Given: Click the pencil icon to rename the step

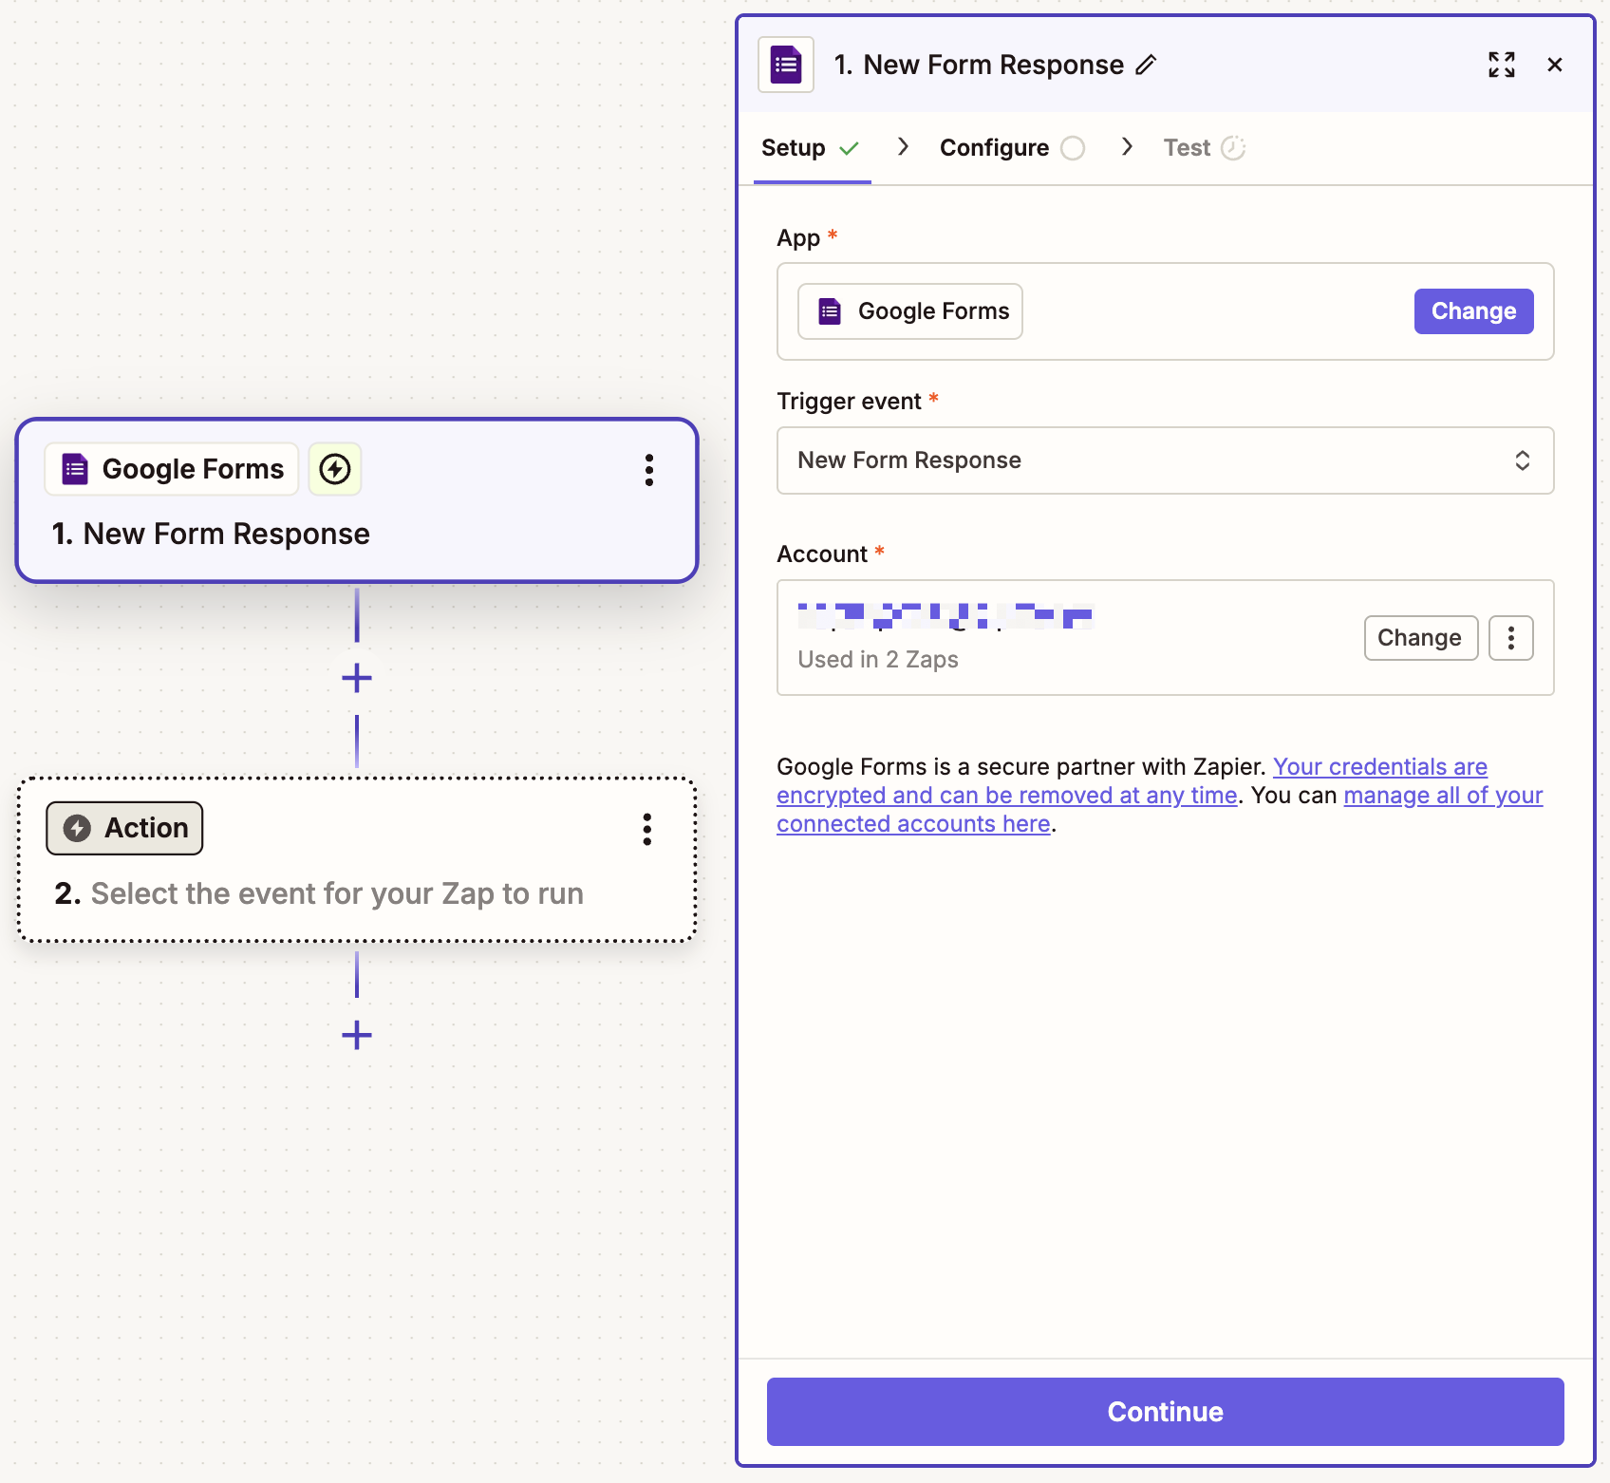Looking at the screenshot, I should [1148, 64].
